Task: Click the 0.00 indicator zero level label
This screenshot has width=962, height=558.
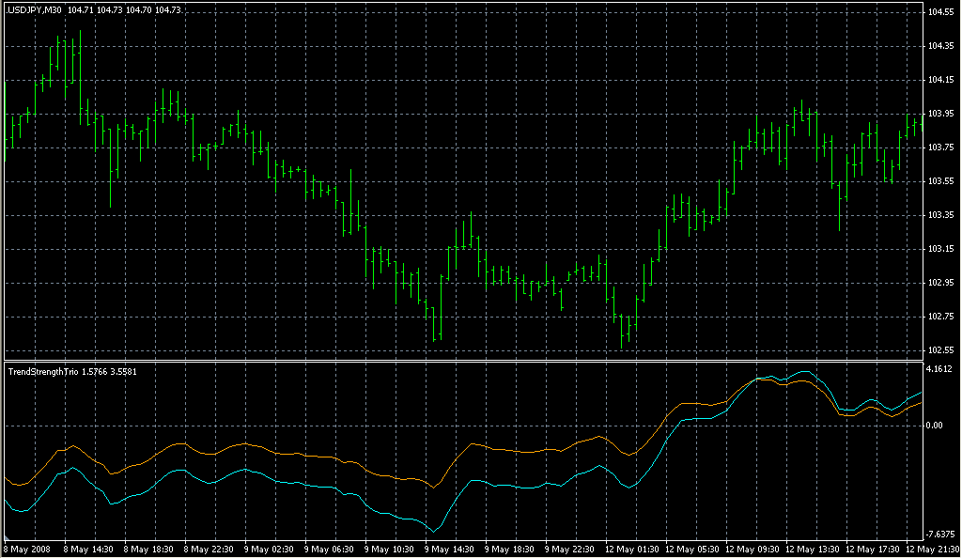Action: click(x=935, y=426)
